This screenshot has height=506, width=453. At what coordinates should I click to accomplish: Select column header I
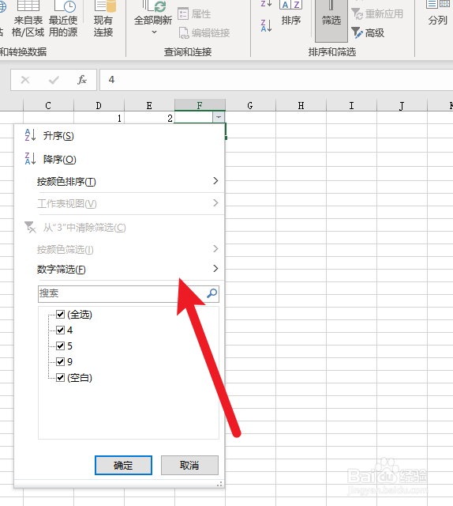pyautogui.click(x=351, y=105)
